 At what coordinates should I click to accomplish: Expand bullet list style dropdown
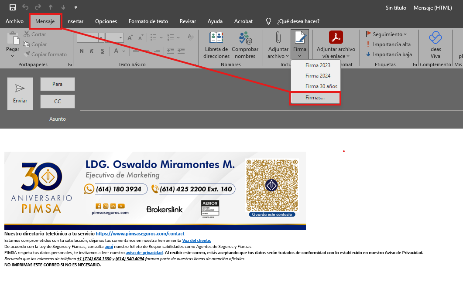(161, 37)
